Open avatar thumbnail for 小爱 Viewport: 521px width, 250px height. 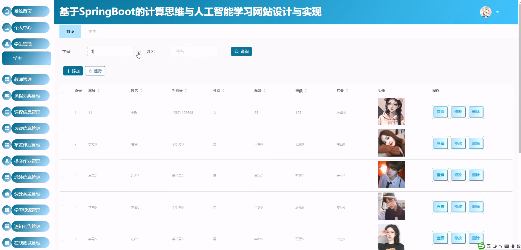(391, 111)
